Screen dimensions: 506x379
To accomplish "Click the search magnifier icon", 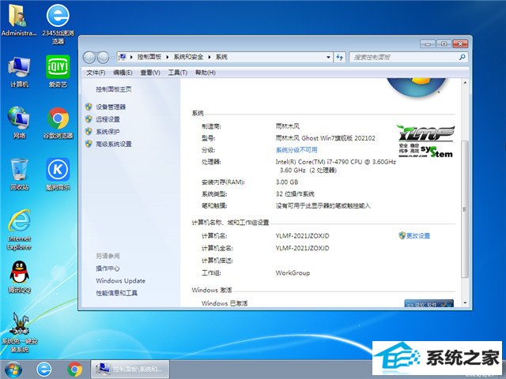I will point(462,57).
